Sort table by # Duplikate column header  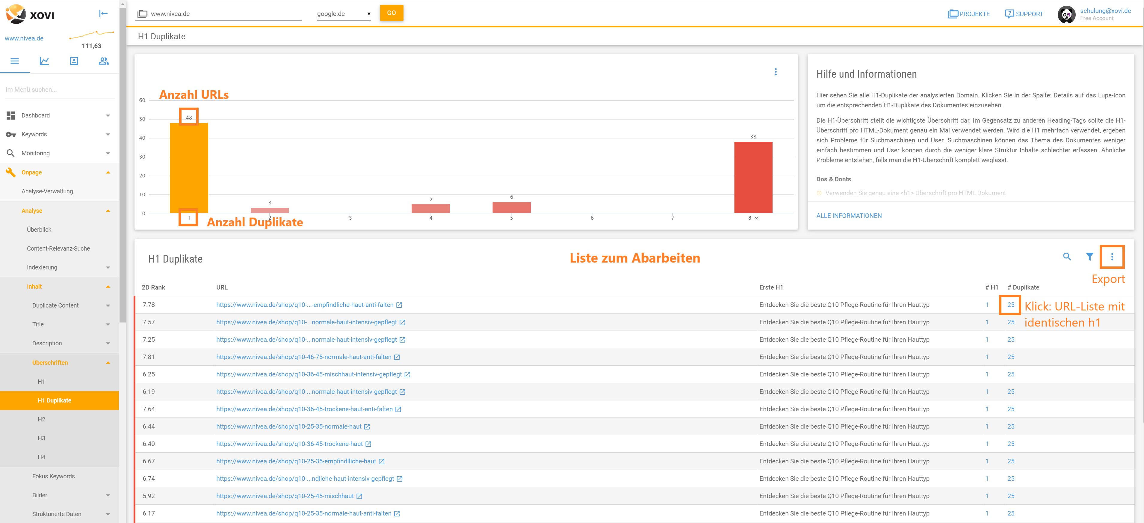1023,287
